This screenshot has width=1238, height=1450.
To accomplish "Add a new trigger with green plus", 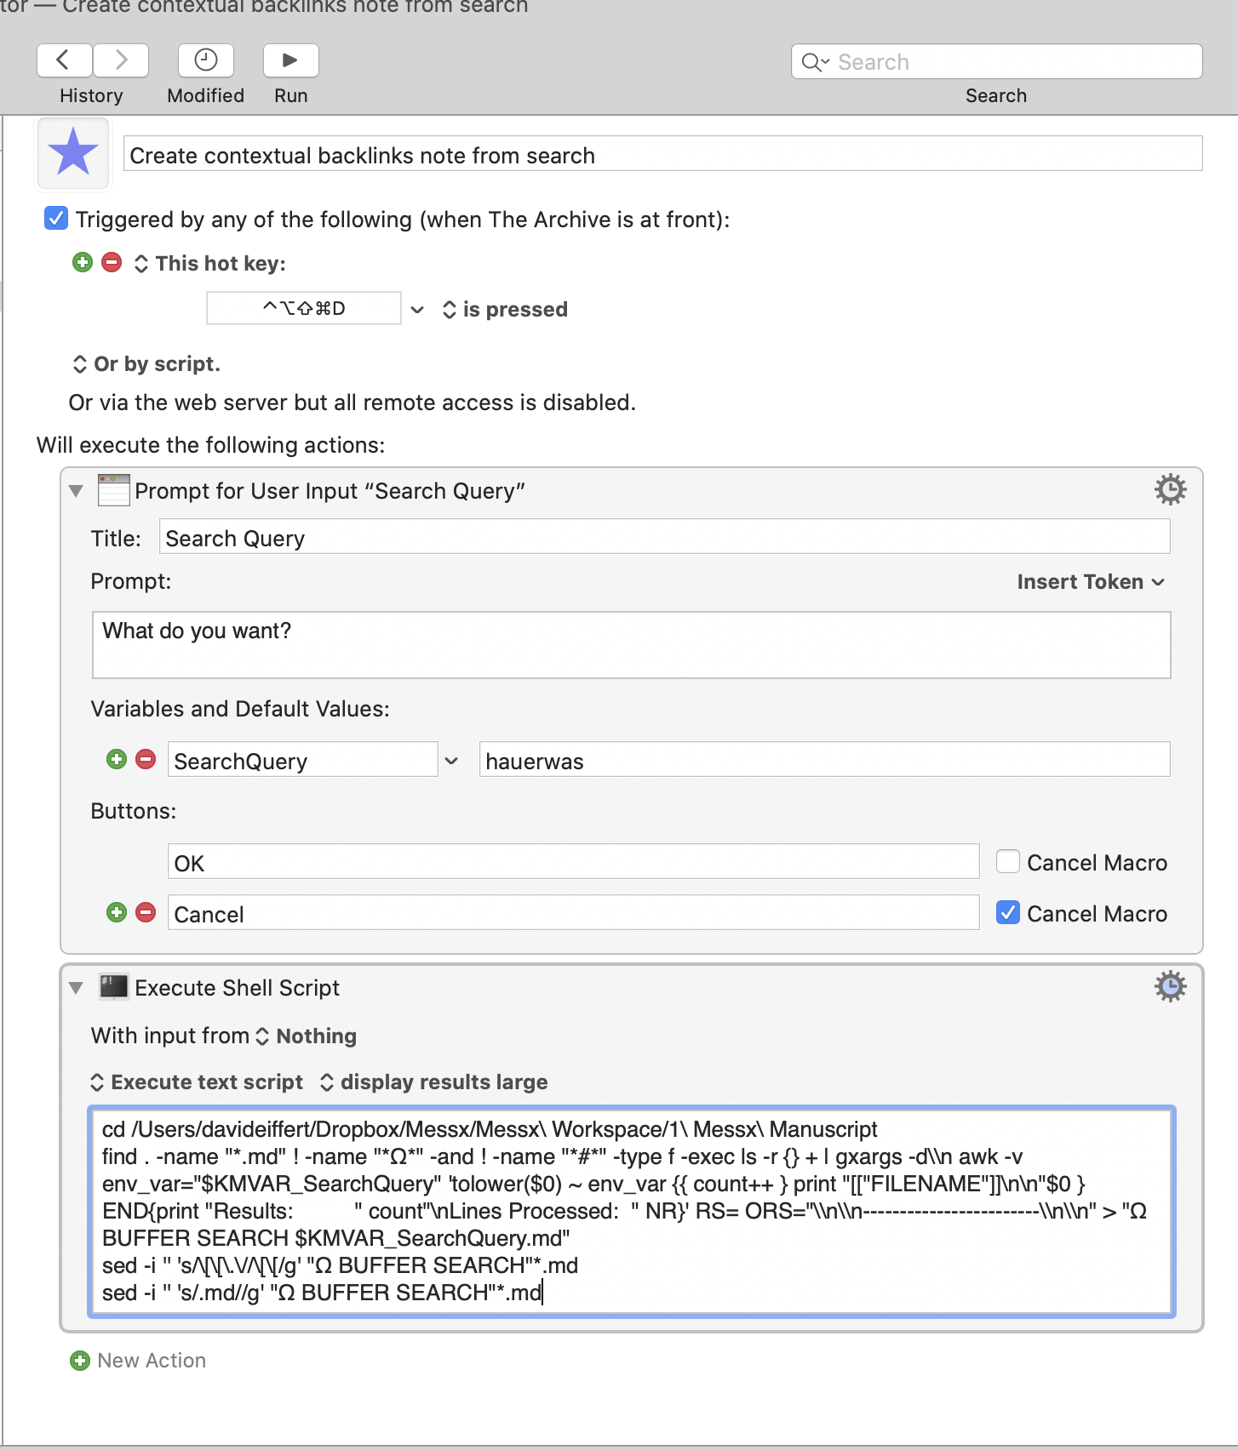I will click(x=83, y=262).
